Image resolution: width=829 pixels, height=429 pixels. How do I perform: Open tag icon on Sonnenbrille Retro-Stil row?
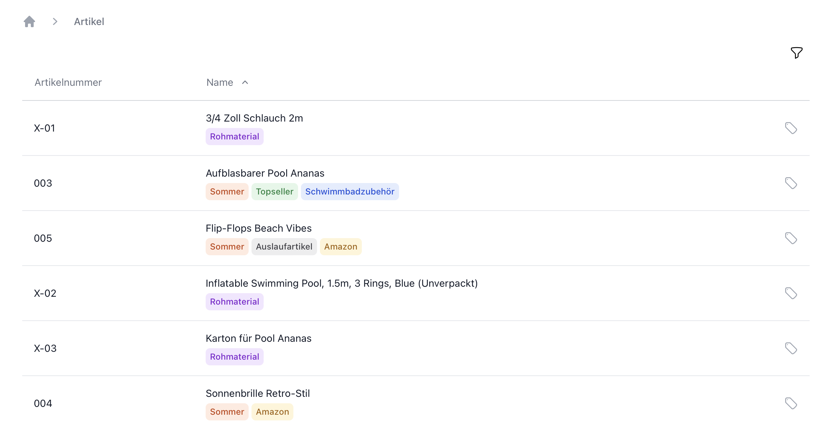coord(791,403)
